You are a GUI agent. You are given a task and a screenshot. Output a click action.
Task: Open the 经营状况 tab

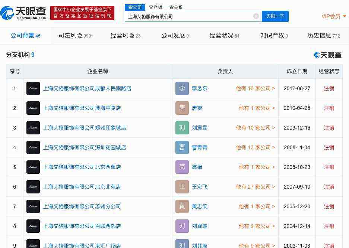click(224, 36)
